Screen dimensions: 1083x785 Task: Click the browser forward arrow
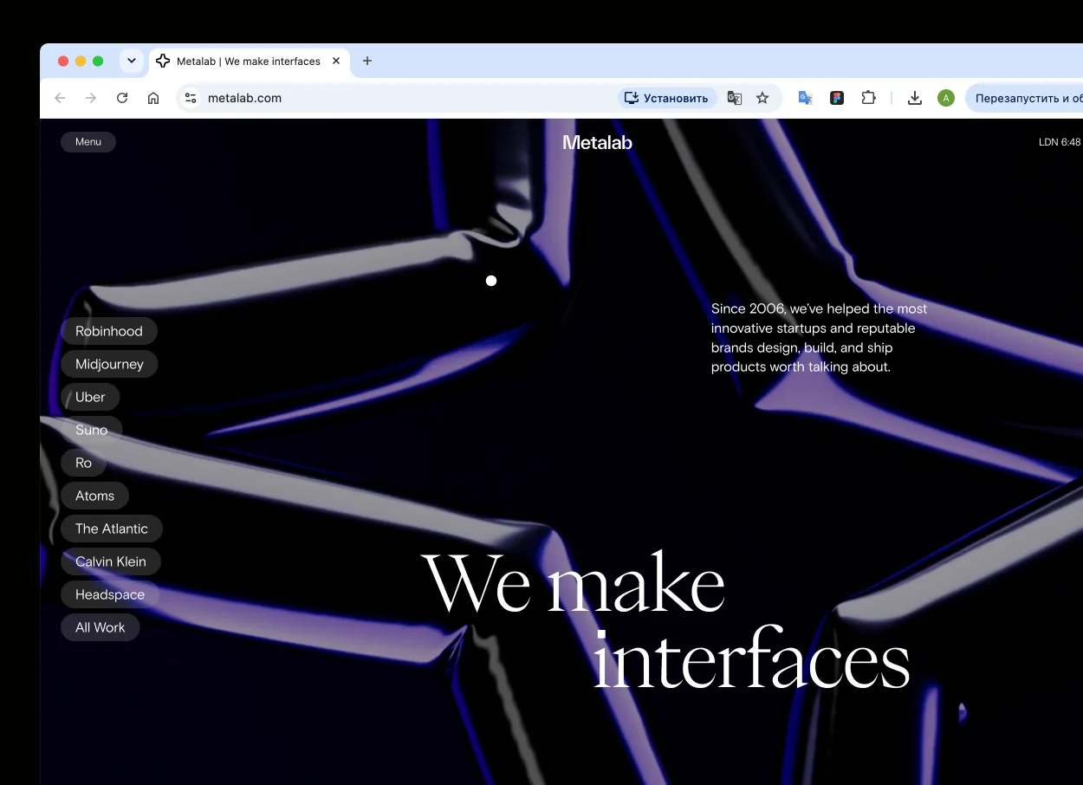click(91, 98)
